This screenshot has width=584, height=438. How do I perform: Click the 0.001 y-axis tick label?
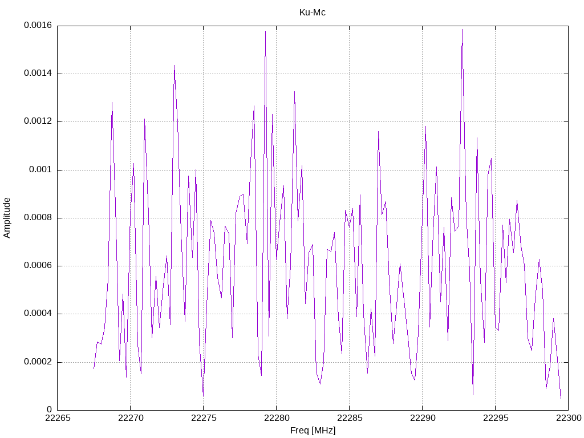pyautogui.click(x=40, y=169)
